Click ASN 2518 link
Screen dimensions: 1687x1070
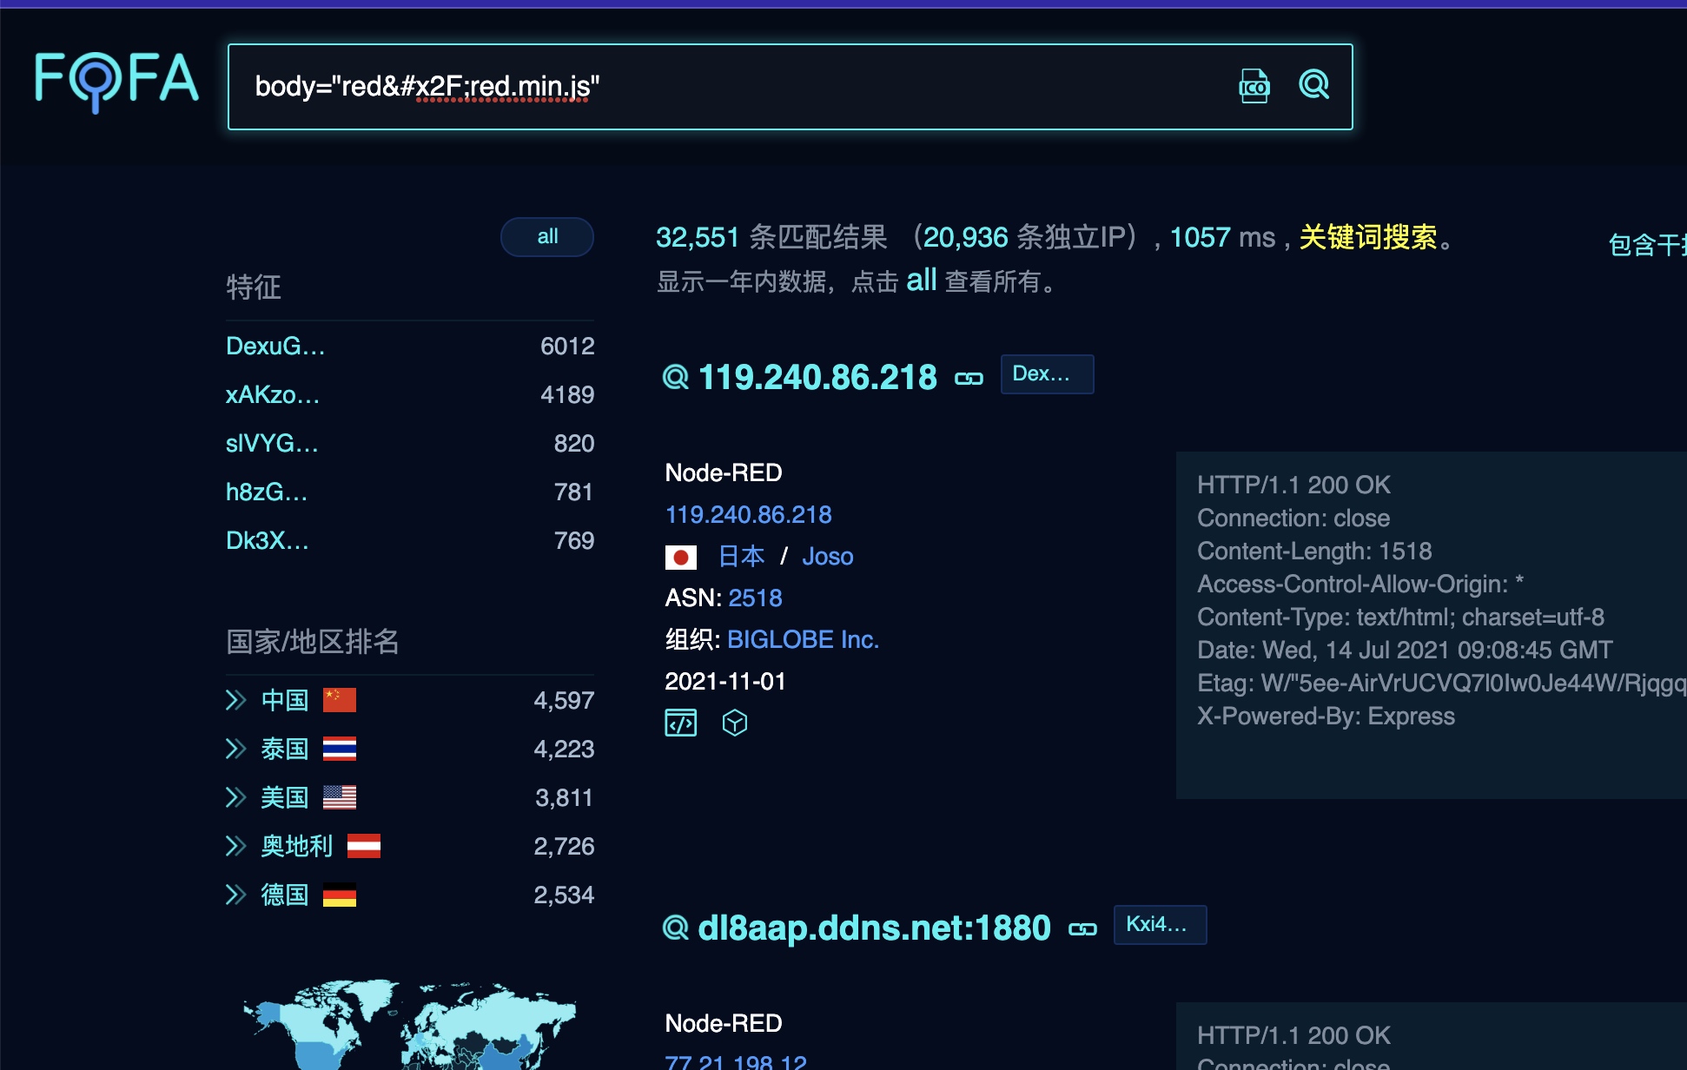(x=755, y=598)
